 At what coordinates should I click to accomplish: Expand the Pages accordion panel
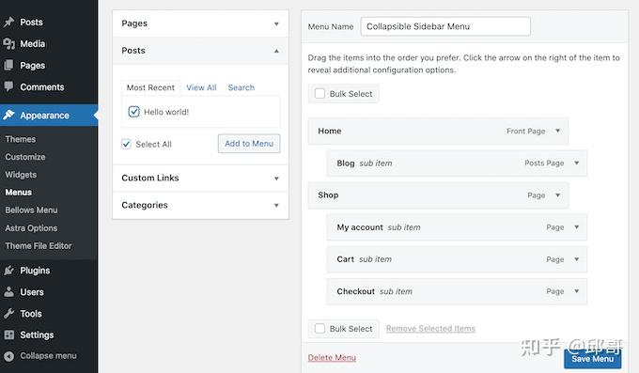pyautogui.click(x=200, y=23)
